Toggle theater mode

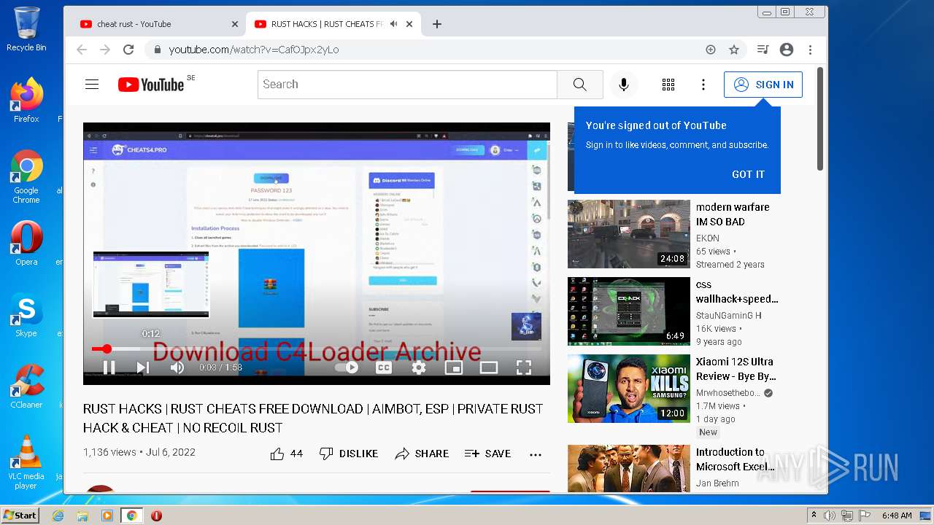click(489, 367)
